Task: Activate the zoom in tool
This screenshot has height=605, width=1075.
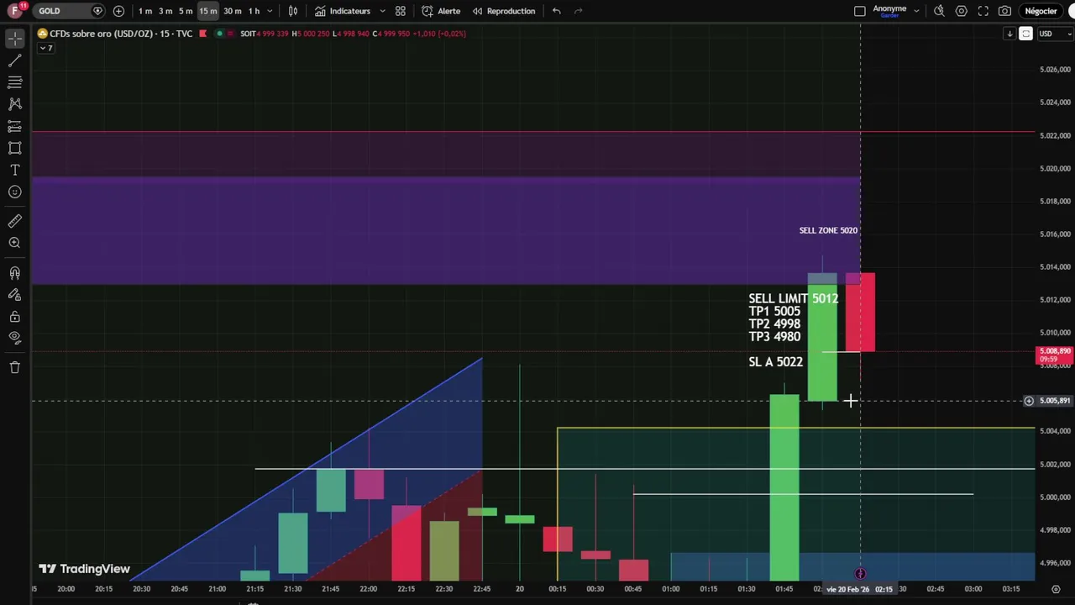Action: pos(14,243)
